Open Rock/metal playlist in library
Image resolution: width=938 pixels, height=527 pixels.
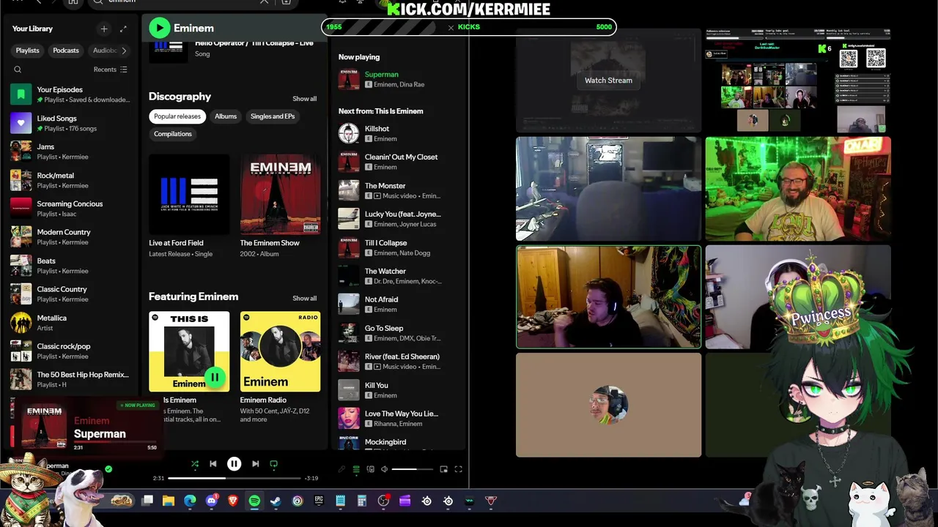[71, 180]
